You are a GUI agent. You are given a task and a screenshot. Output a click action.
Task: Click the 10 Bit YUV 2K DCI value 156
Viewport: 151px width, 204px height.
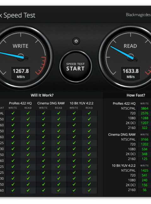(x=144, y=185)
